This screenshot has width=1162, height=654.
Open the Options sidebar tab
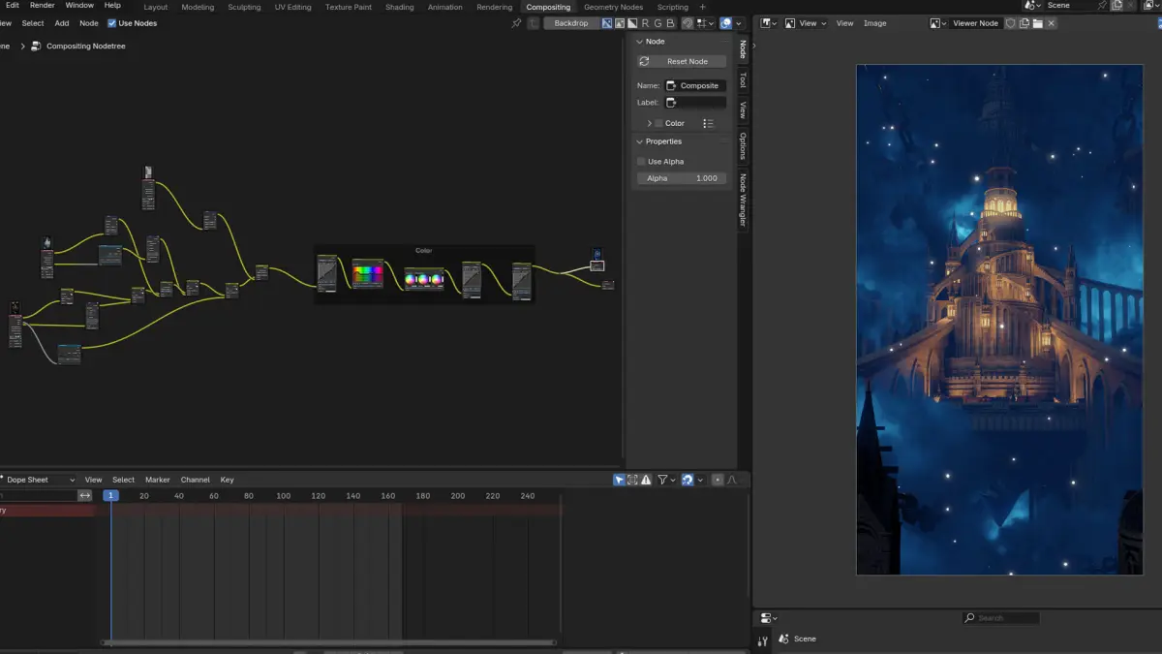[x=743, y=146]
